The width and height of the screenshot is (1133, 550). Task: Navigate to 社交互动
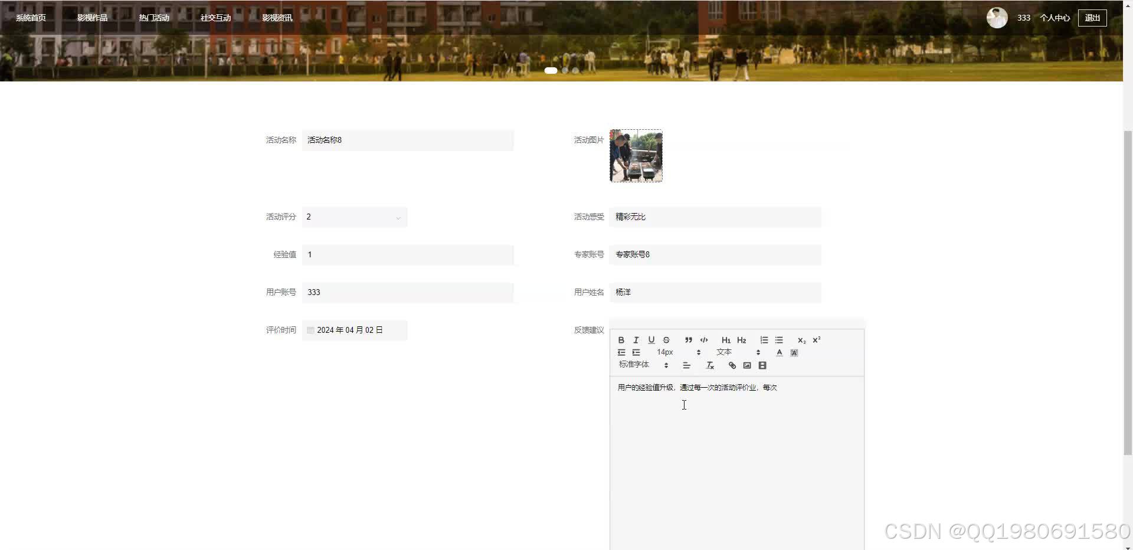coord(215,18)
